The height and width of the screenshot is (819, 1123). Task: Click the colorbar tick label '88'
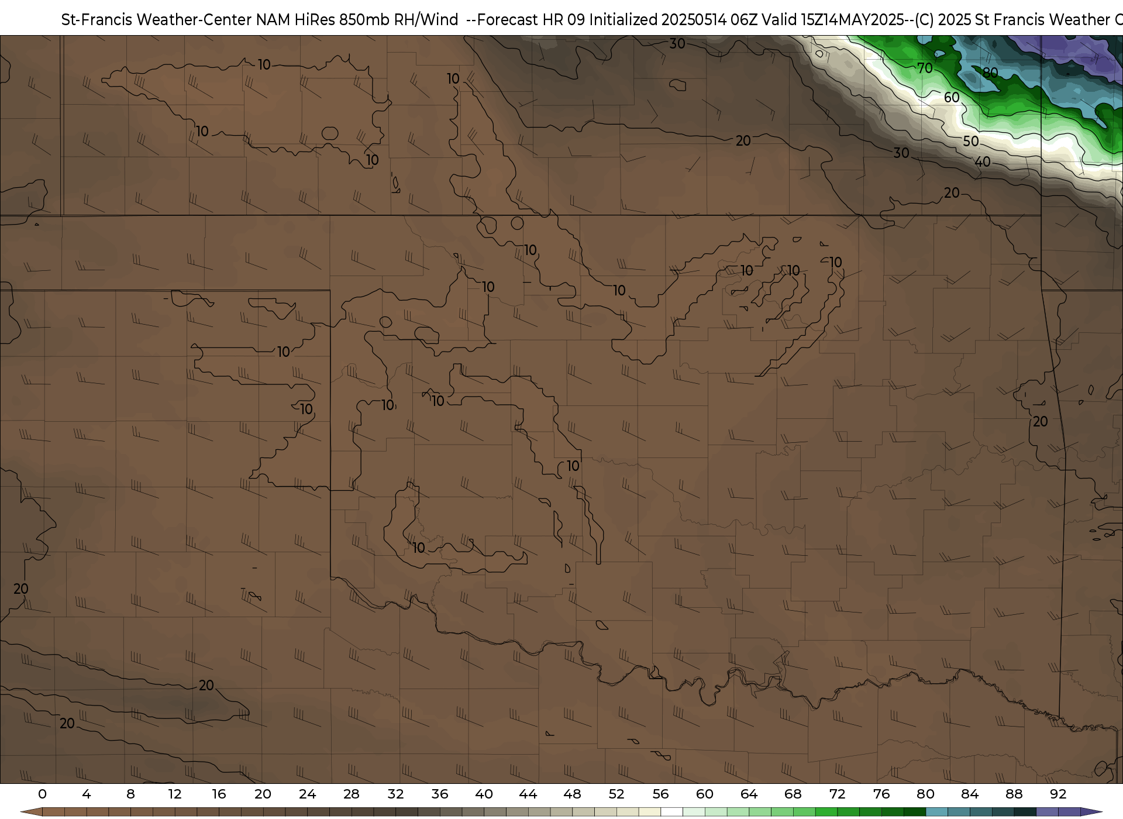click(x=1014, y=794)
